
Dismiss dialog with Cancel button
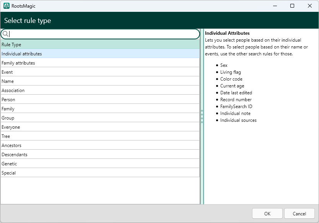(299, 213)
